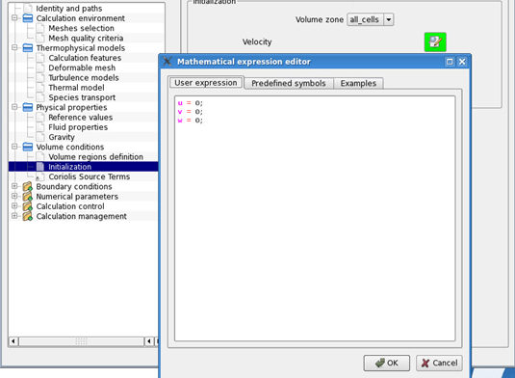Cancel the mathematical expression editor

pyautogui.click(x=439, y=363)
